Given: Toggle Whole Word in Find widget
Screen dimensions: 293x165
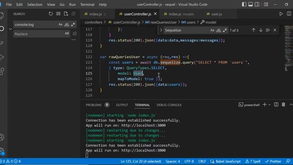Looking at the screenshot, I should [x=218, y=30].
